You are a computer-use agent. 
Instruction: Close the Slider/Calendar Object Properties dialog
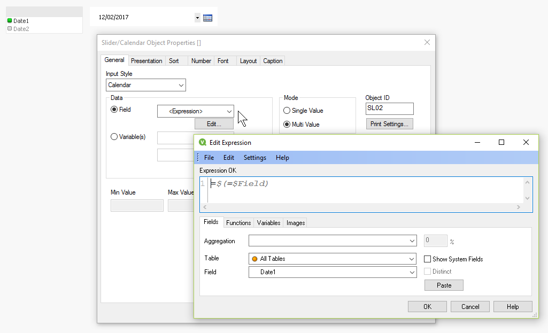click(x=427, y=43)
